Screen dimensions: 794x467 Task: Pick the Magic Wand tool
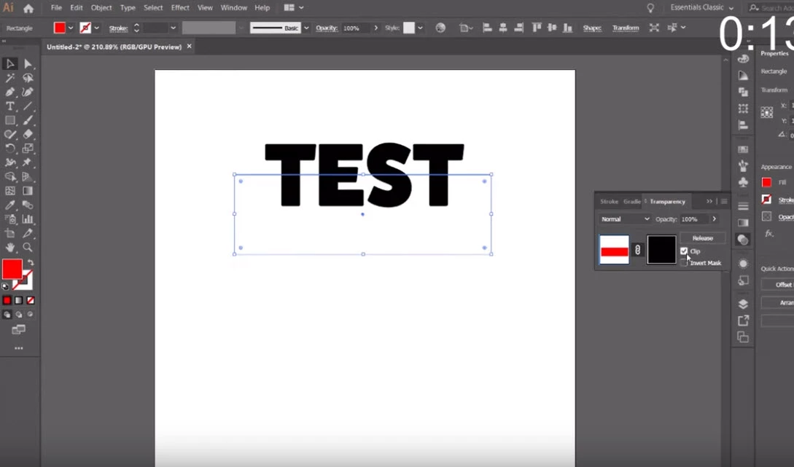point(9,78)
